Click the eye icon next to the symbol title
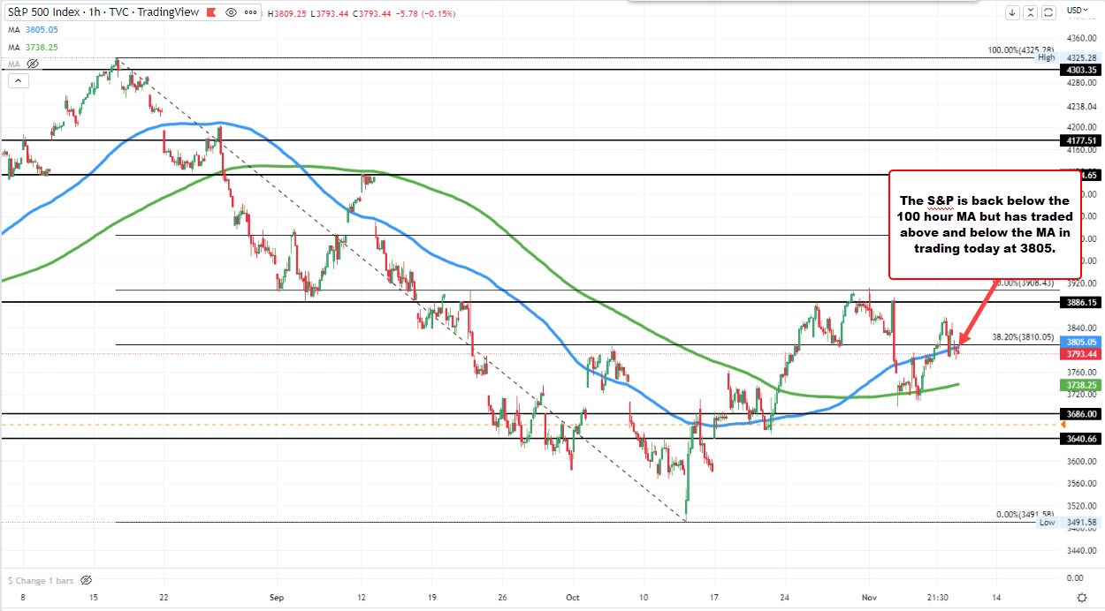1105x611 pixels. pyautogui.click(x=230, y=12)
